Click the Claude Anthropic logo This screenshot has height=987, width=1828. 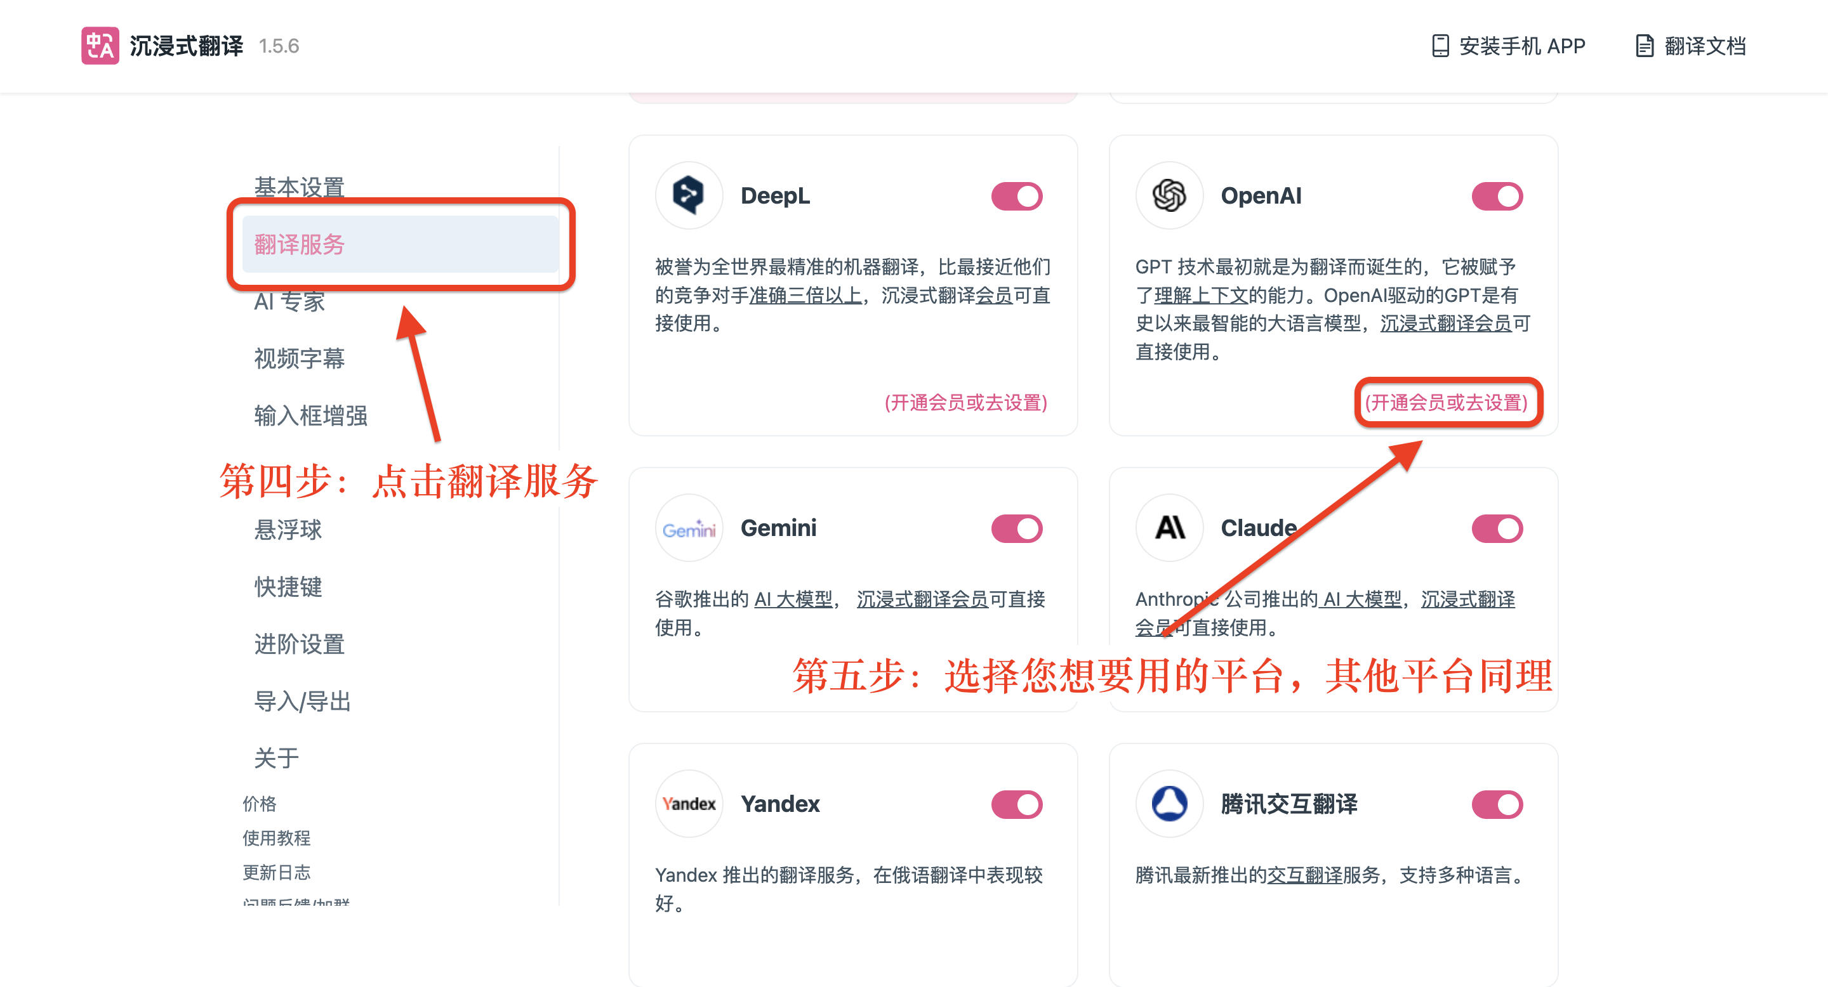click(x=1169, y=528)
